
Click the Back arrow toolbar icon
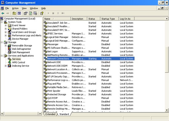3,13
